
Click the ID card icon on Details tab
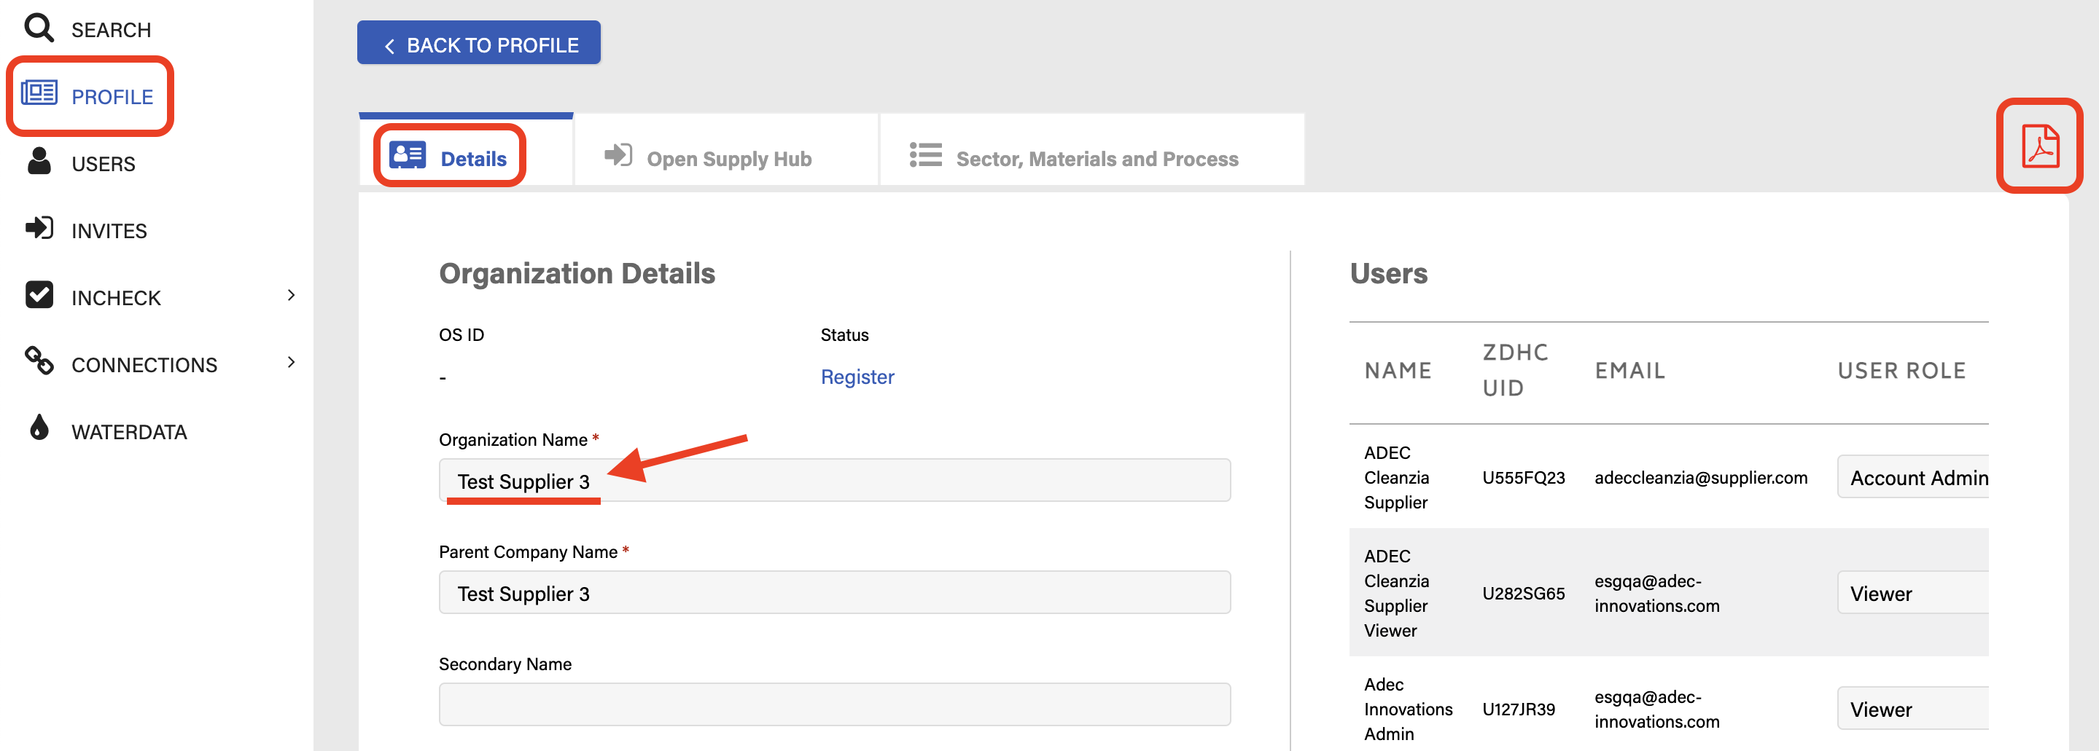coord(408,154)
